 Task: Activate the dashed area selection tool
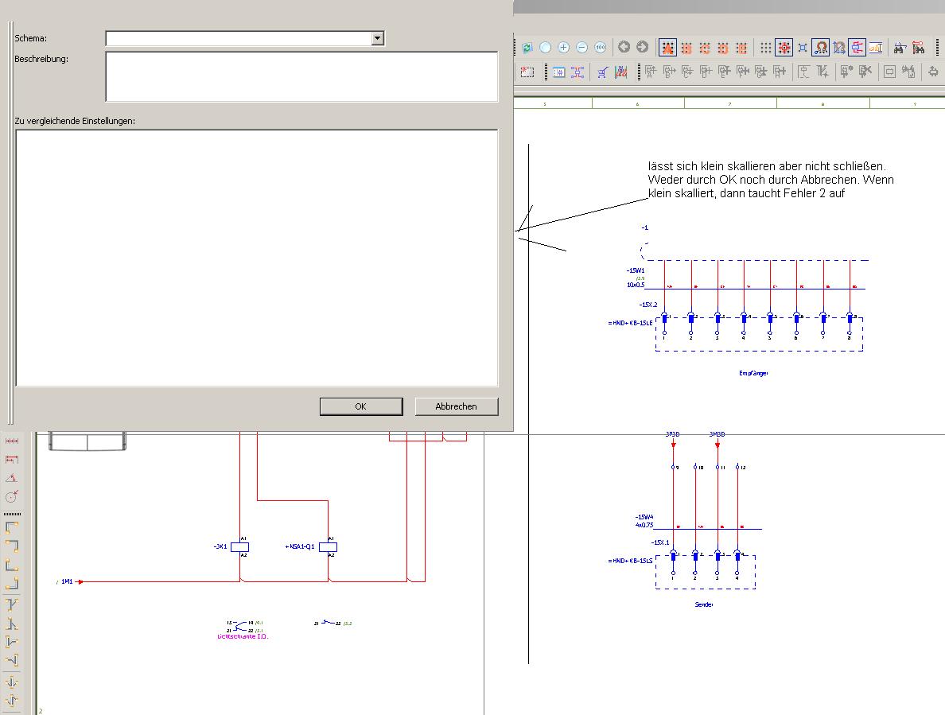[x=527, y=72]
